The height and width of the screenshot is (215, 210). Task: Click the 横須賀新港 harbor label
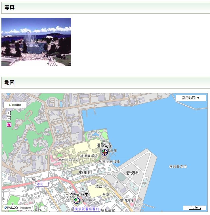click(178, 166)
